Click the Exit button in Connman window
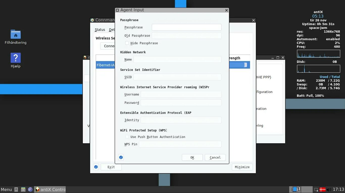Screen dimensions: 345x193 (111, 167)
